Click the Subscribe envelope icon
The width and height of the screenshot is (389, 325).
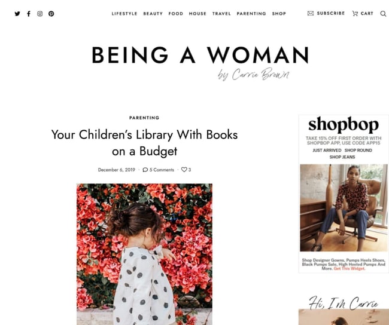311,13
